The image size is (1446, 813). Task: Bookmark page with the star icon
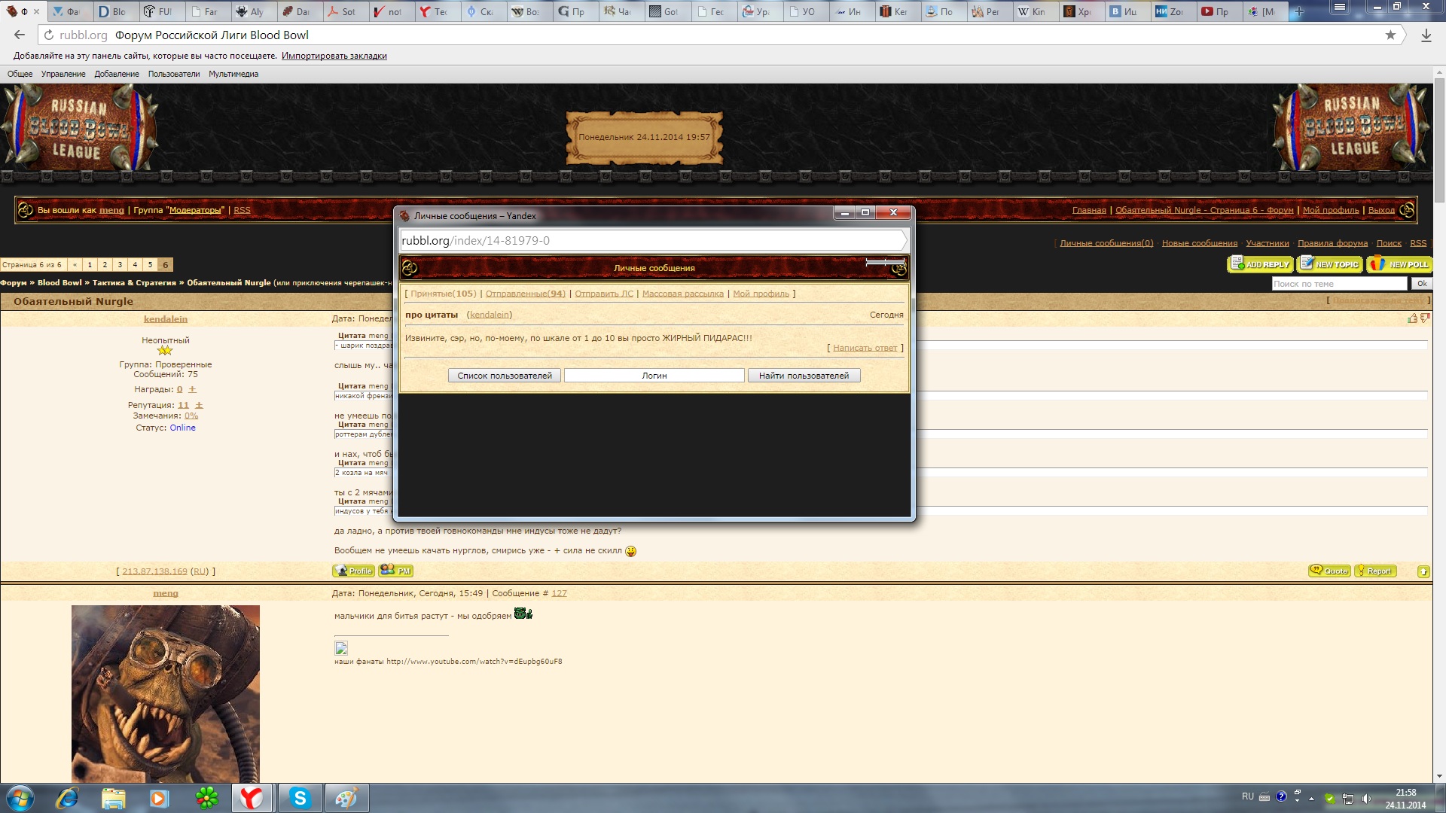pos(1390,35)
